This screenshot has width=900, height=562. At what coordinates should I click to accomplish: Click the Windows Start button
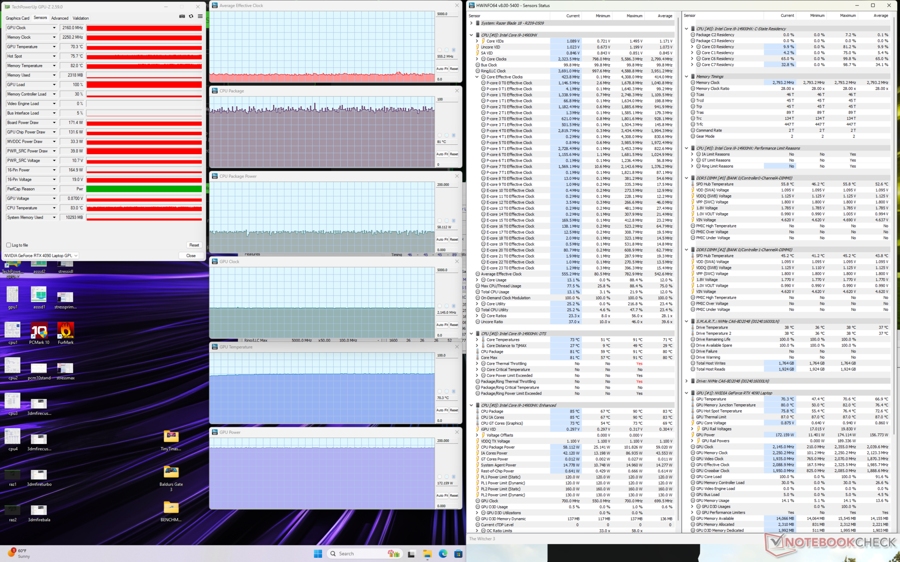(x=318, y=554)
